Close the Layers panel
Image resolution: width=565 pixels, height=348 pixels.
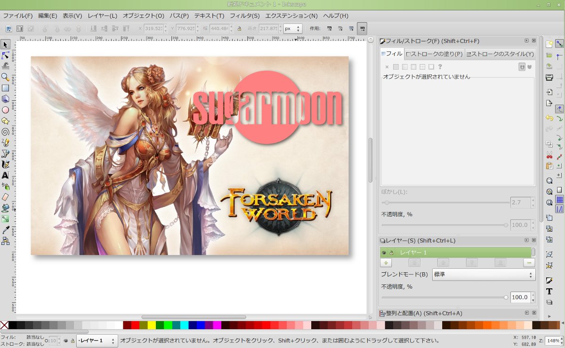534,241
